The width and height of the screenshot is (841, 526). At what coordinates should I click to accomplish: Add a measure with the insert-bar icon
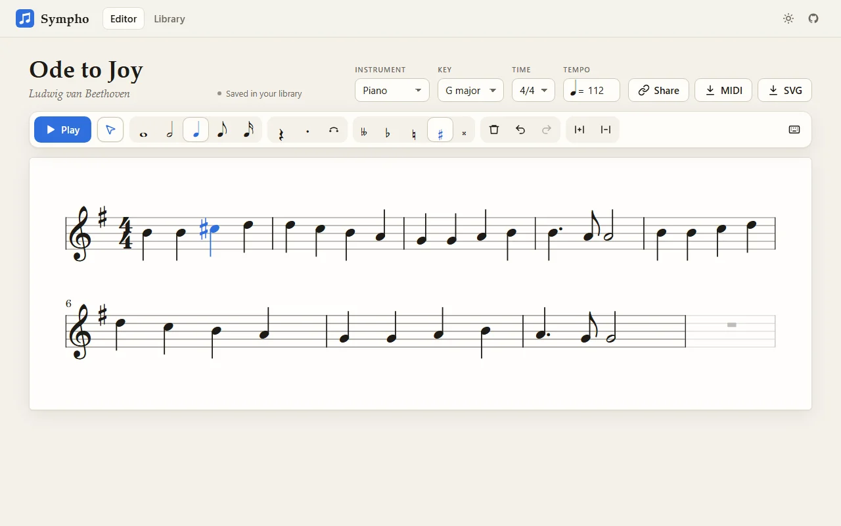pyautogui.click(x=580, y=130)
